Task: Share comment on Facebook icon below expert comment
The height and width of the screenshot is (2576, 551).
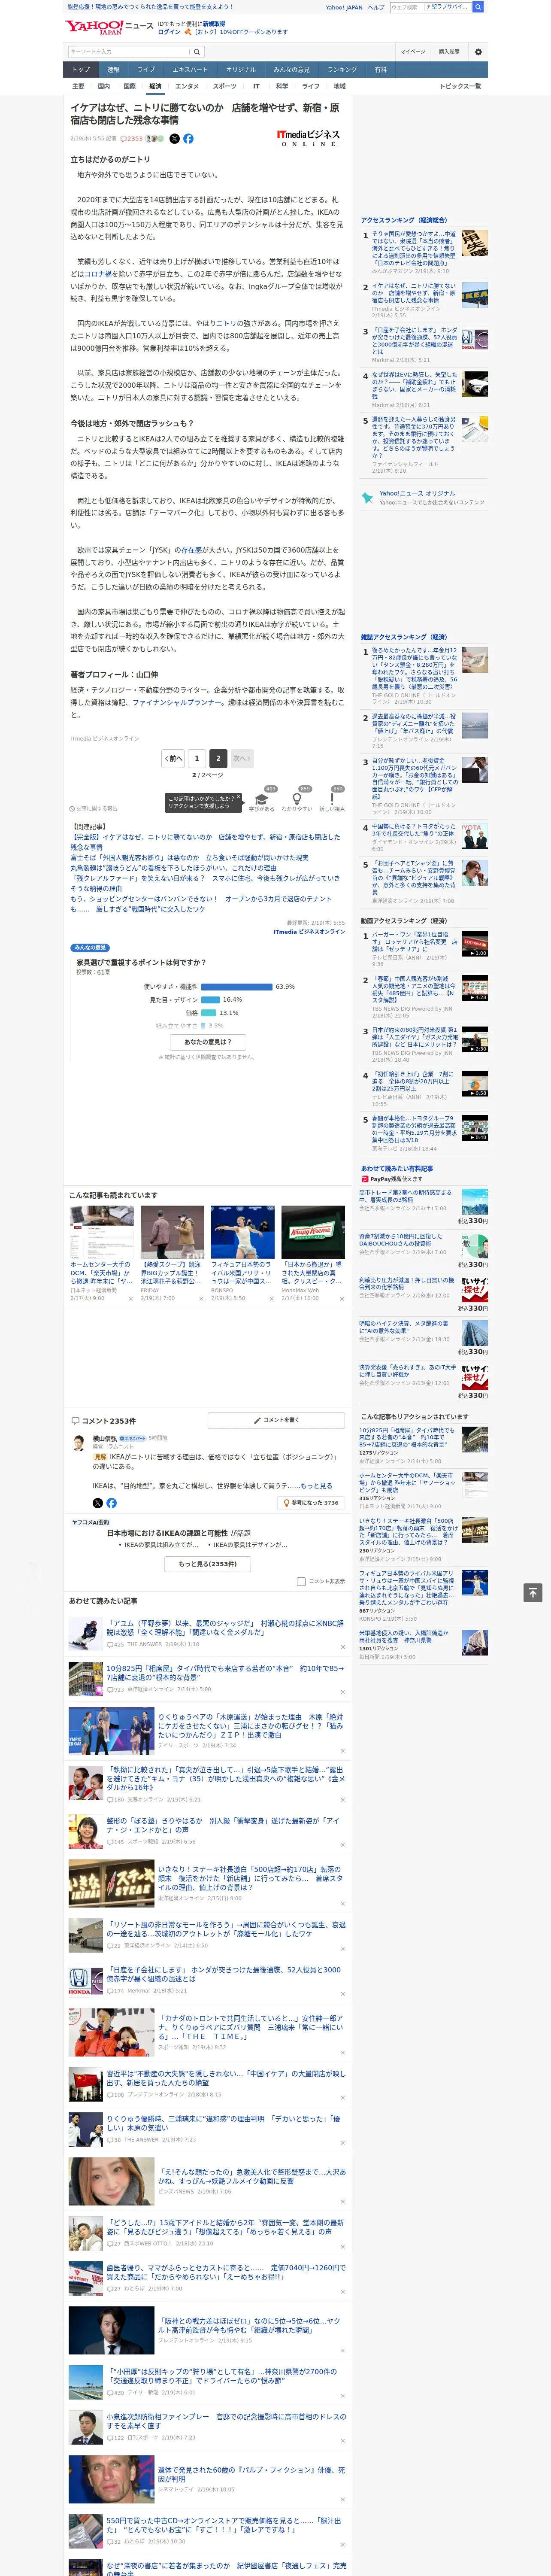Action: click(111, 1503)
